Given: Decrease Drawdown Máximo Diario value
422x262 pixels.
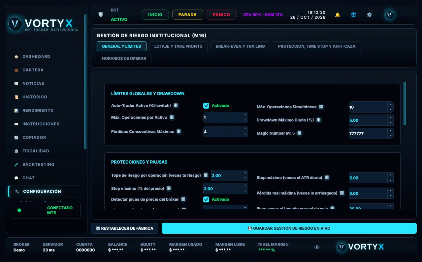Looking at the screenshot, I should [x=390, y=123].
